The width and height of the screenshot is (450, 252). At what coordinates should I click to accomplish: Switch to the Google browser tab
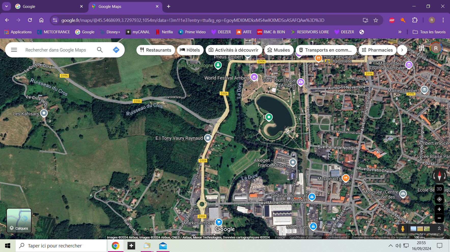[x=49, y=6]
